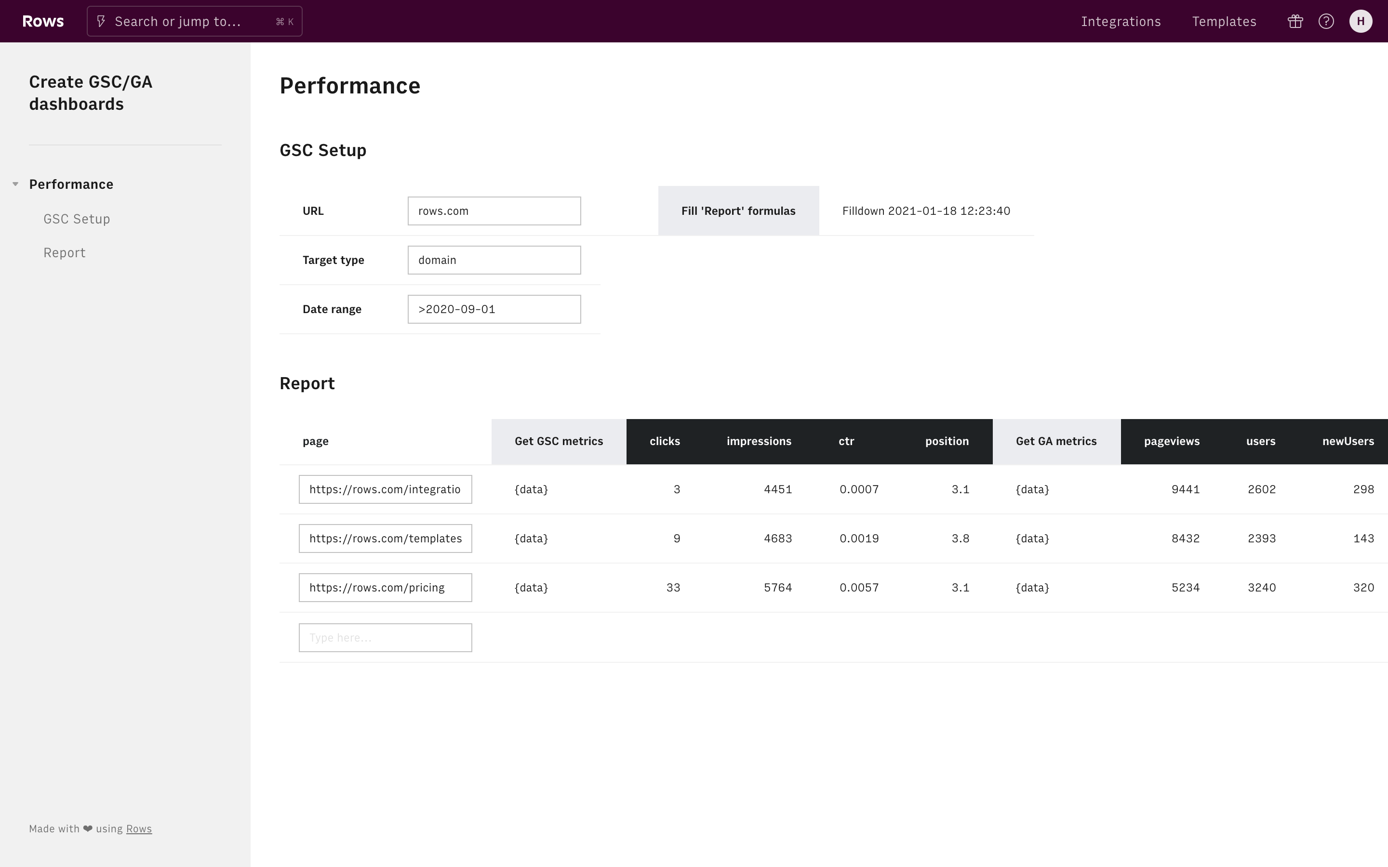
Task: Edit the pricing page URL field
Action: [x=386, y=588]
